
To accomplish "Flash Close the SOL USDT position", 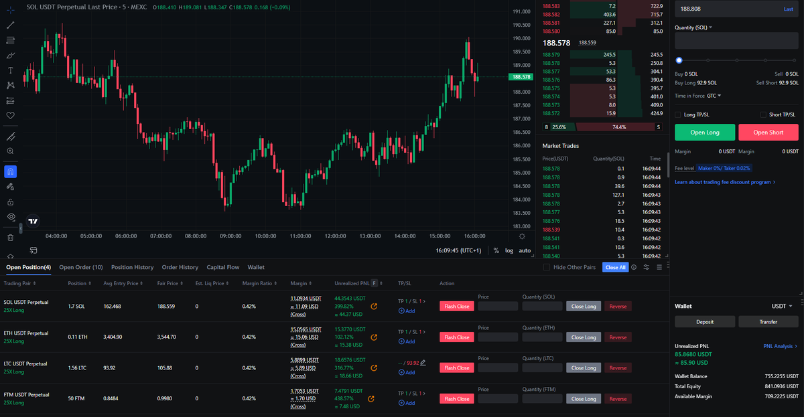I will click(x=457, y=307).
